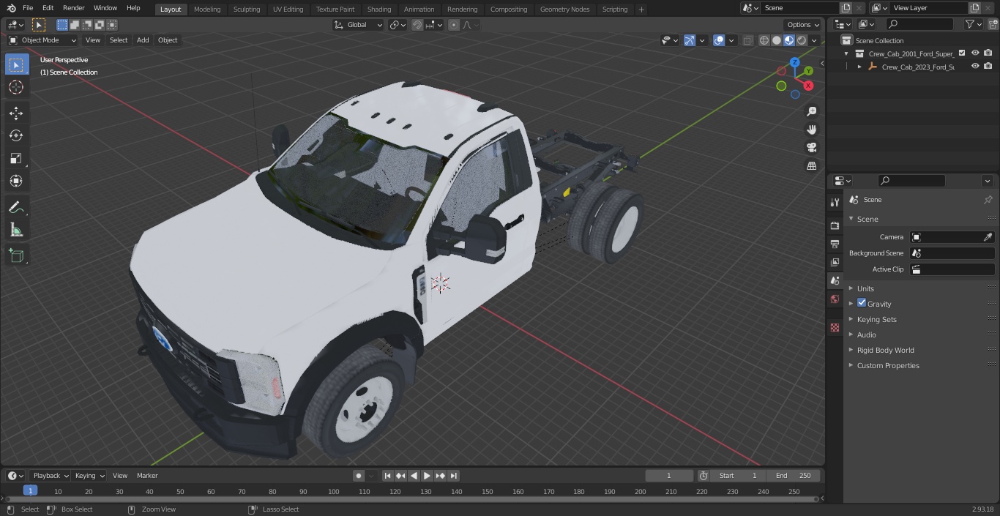The height and width of the screenshot is (516, 1000).
Task: Toggle camera view gizmo icon
Action: click(x=811, y=148)
